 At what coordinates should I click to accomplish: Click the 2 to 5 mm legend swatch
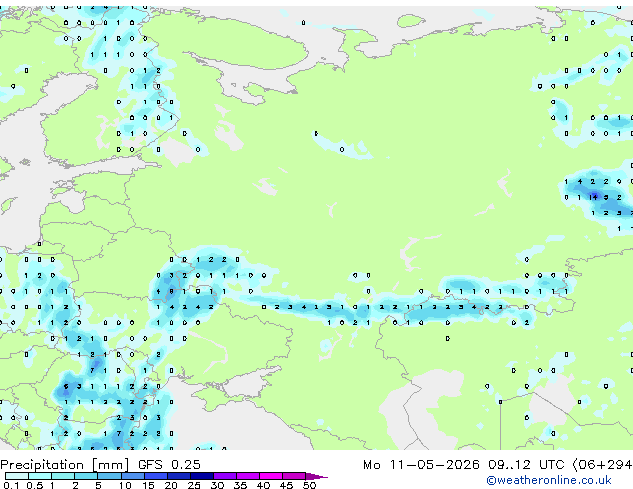(86, 476)
